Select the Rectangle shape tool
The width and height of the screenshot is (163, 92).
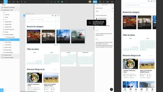point(13,2)
